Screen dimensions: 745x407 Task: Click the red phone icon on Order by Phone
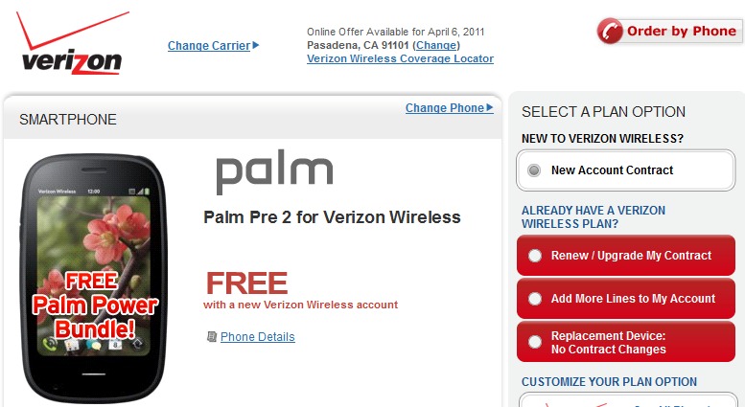click(610, 32)
